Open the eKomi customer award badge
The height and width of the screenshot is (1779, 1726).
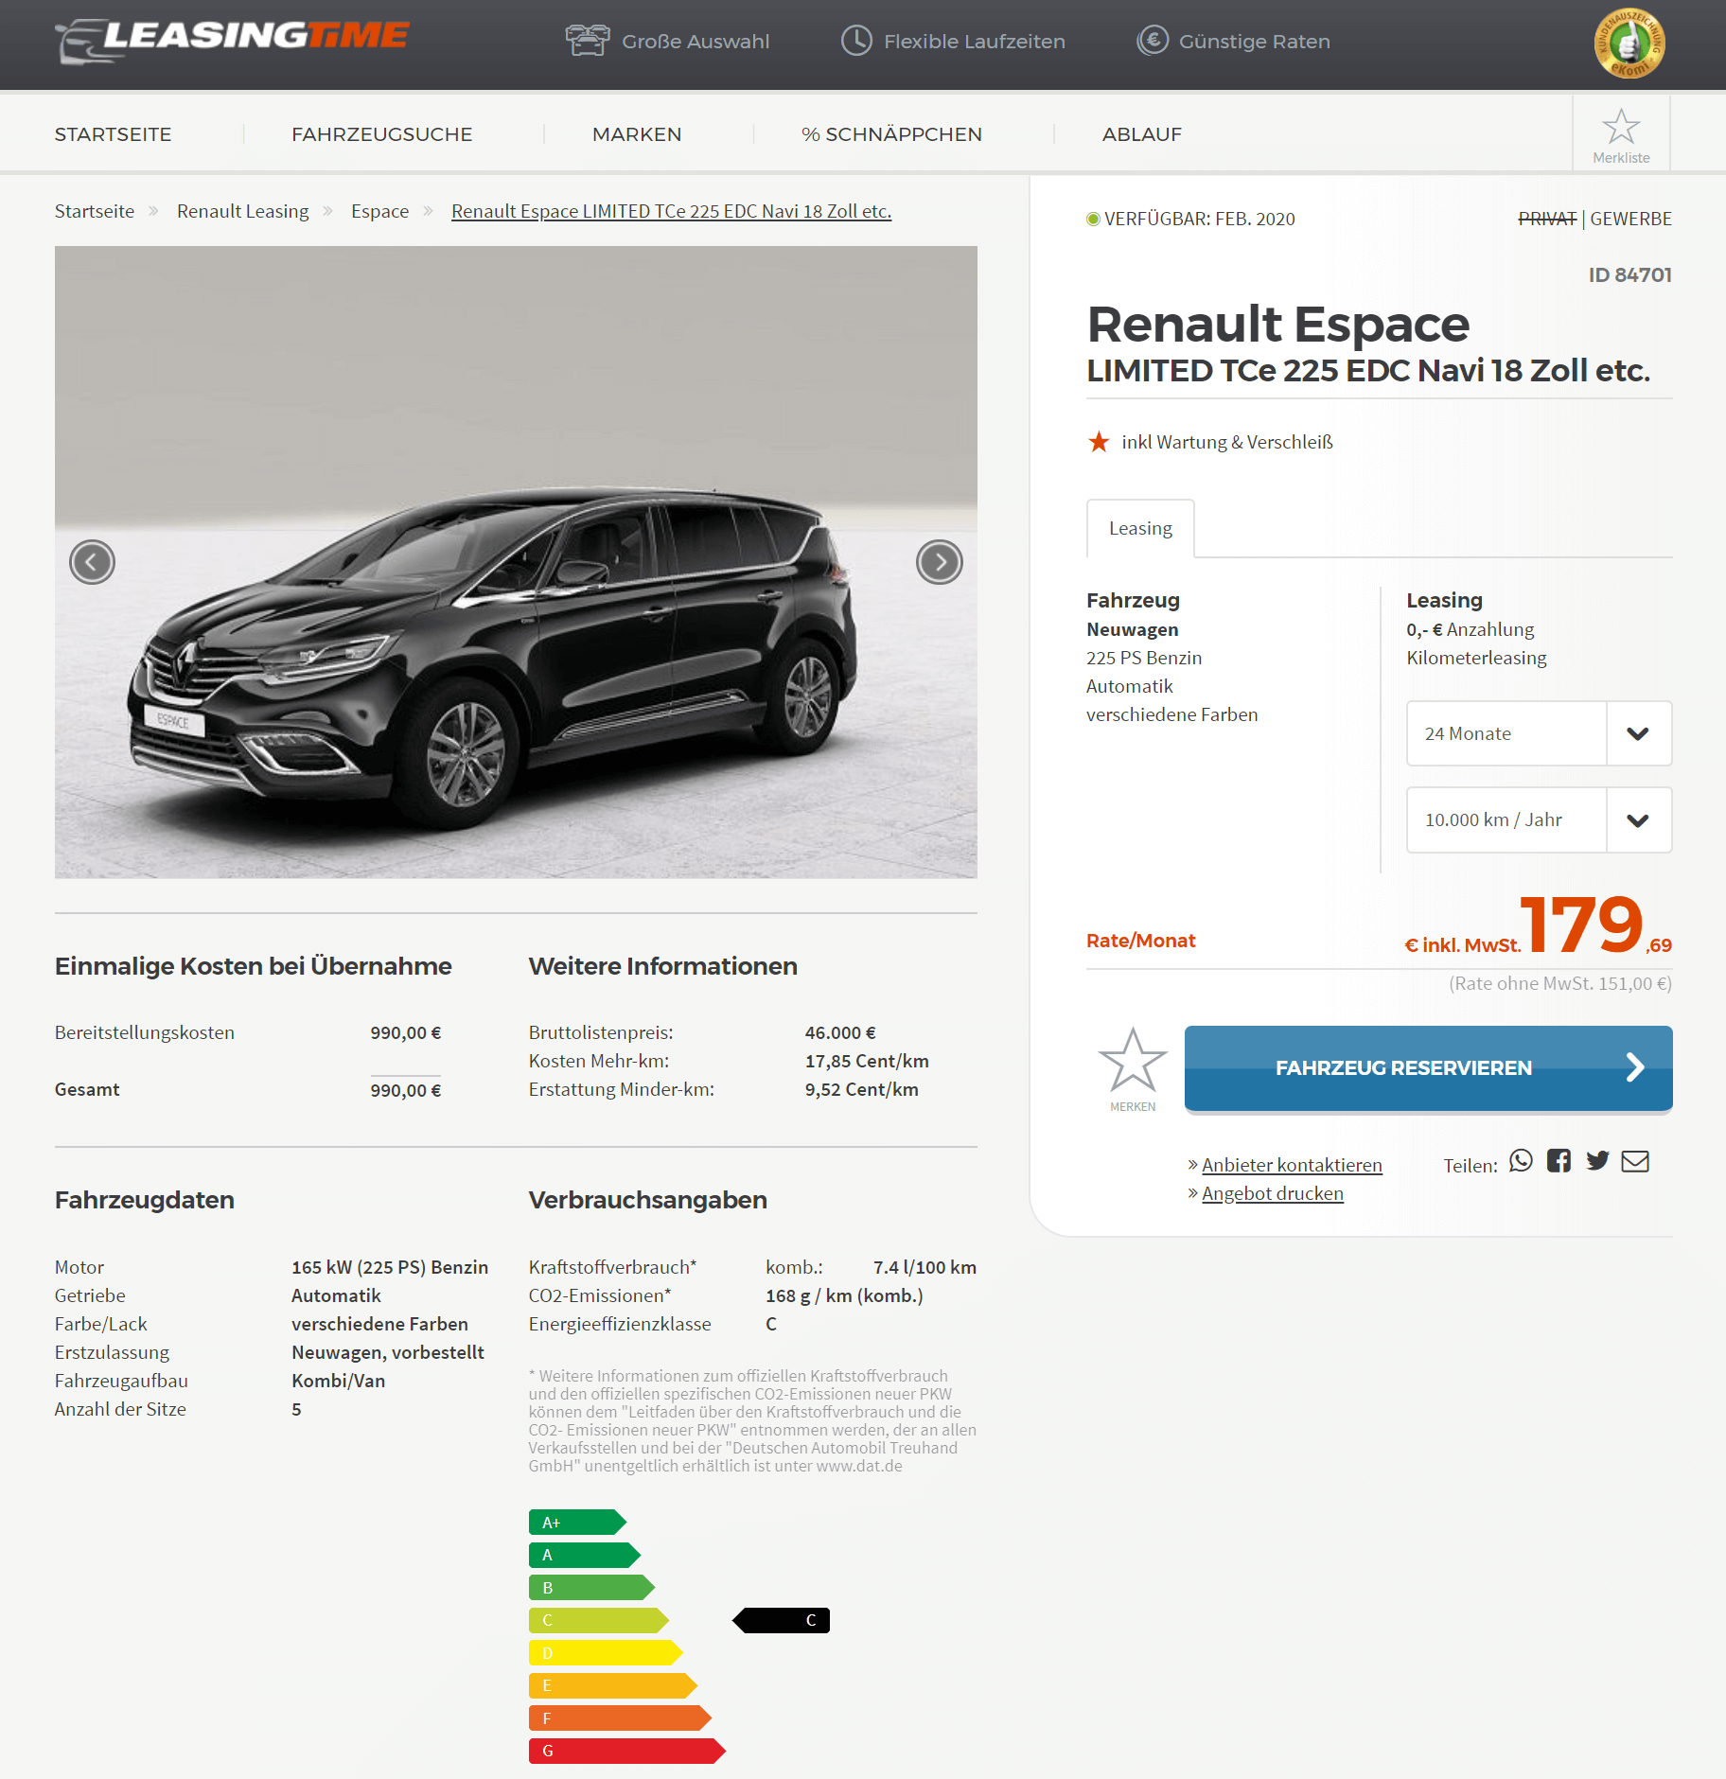[1629, 44]
